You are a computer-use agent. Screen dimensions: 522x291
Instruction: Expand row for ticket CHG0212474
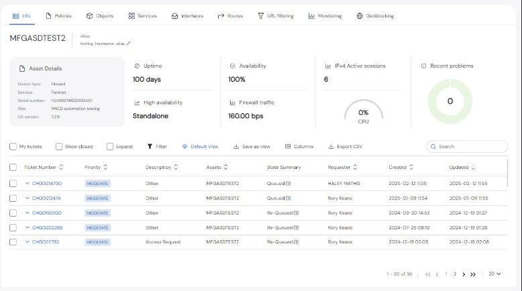point(28,198)
